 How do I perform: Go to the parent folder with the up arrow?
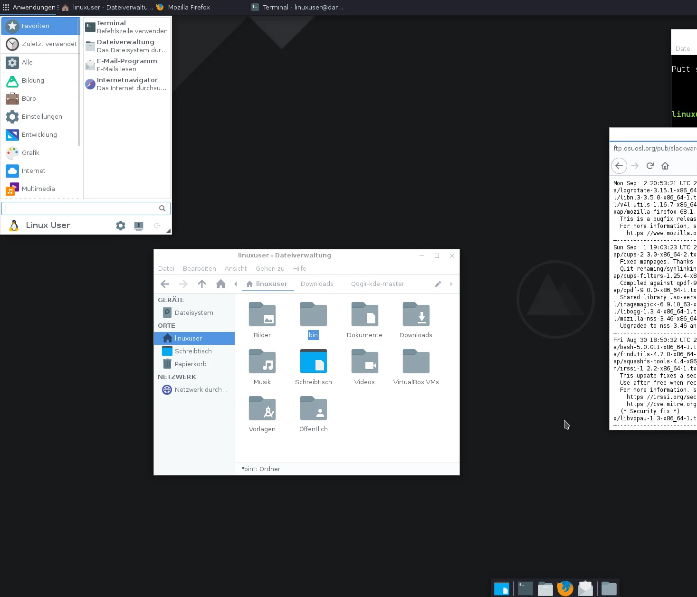(202, 284)
